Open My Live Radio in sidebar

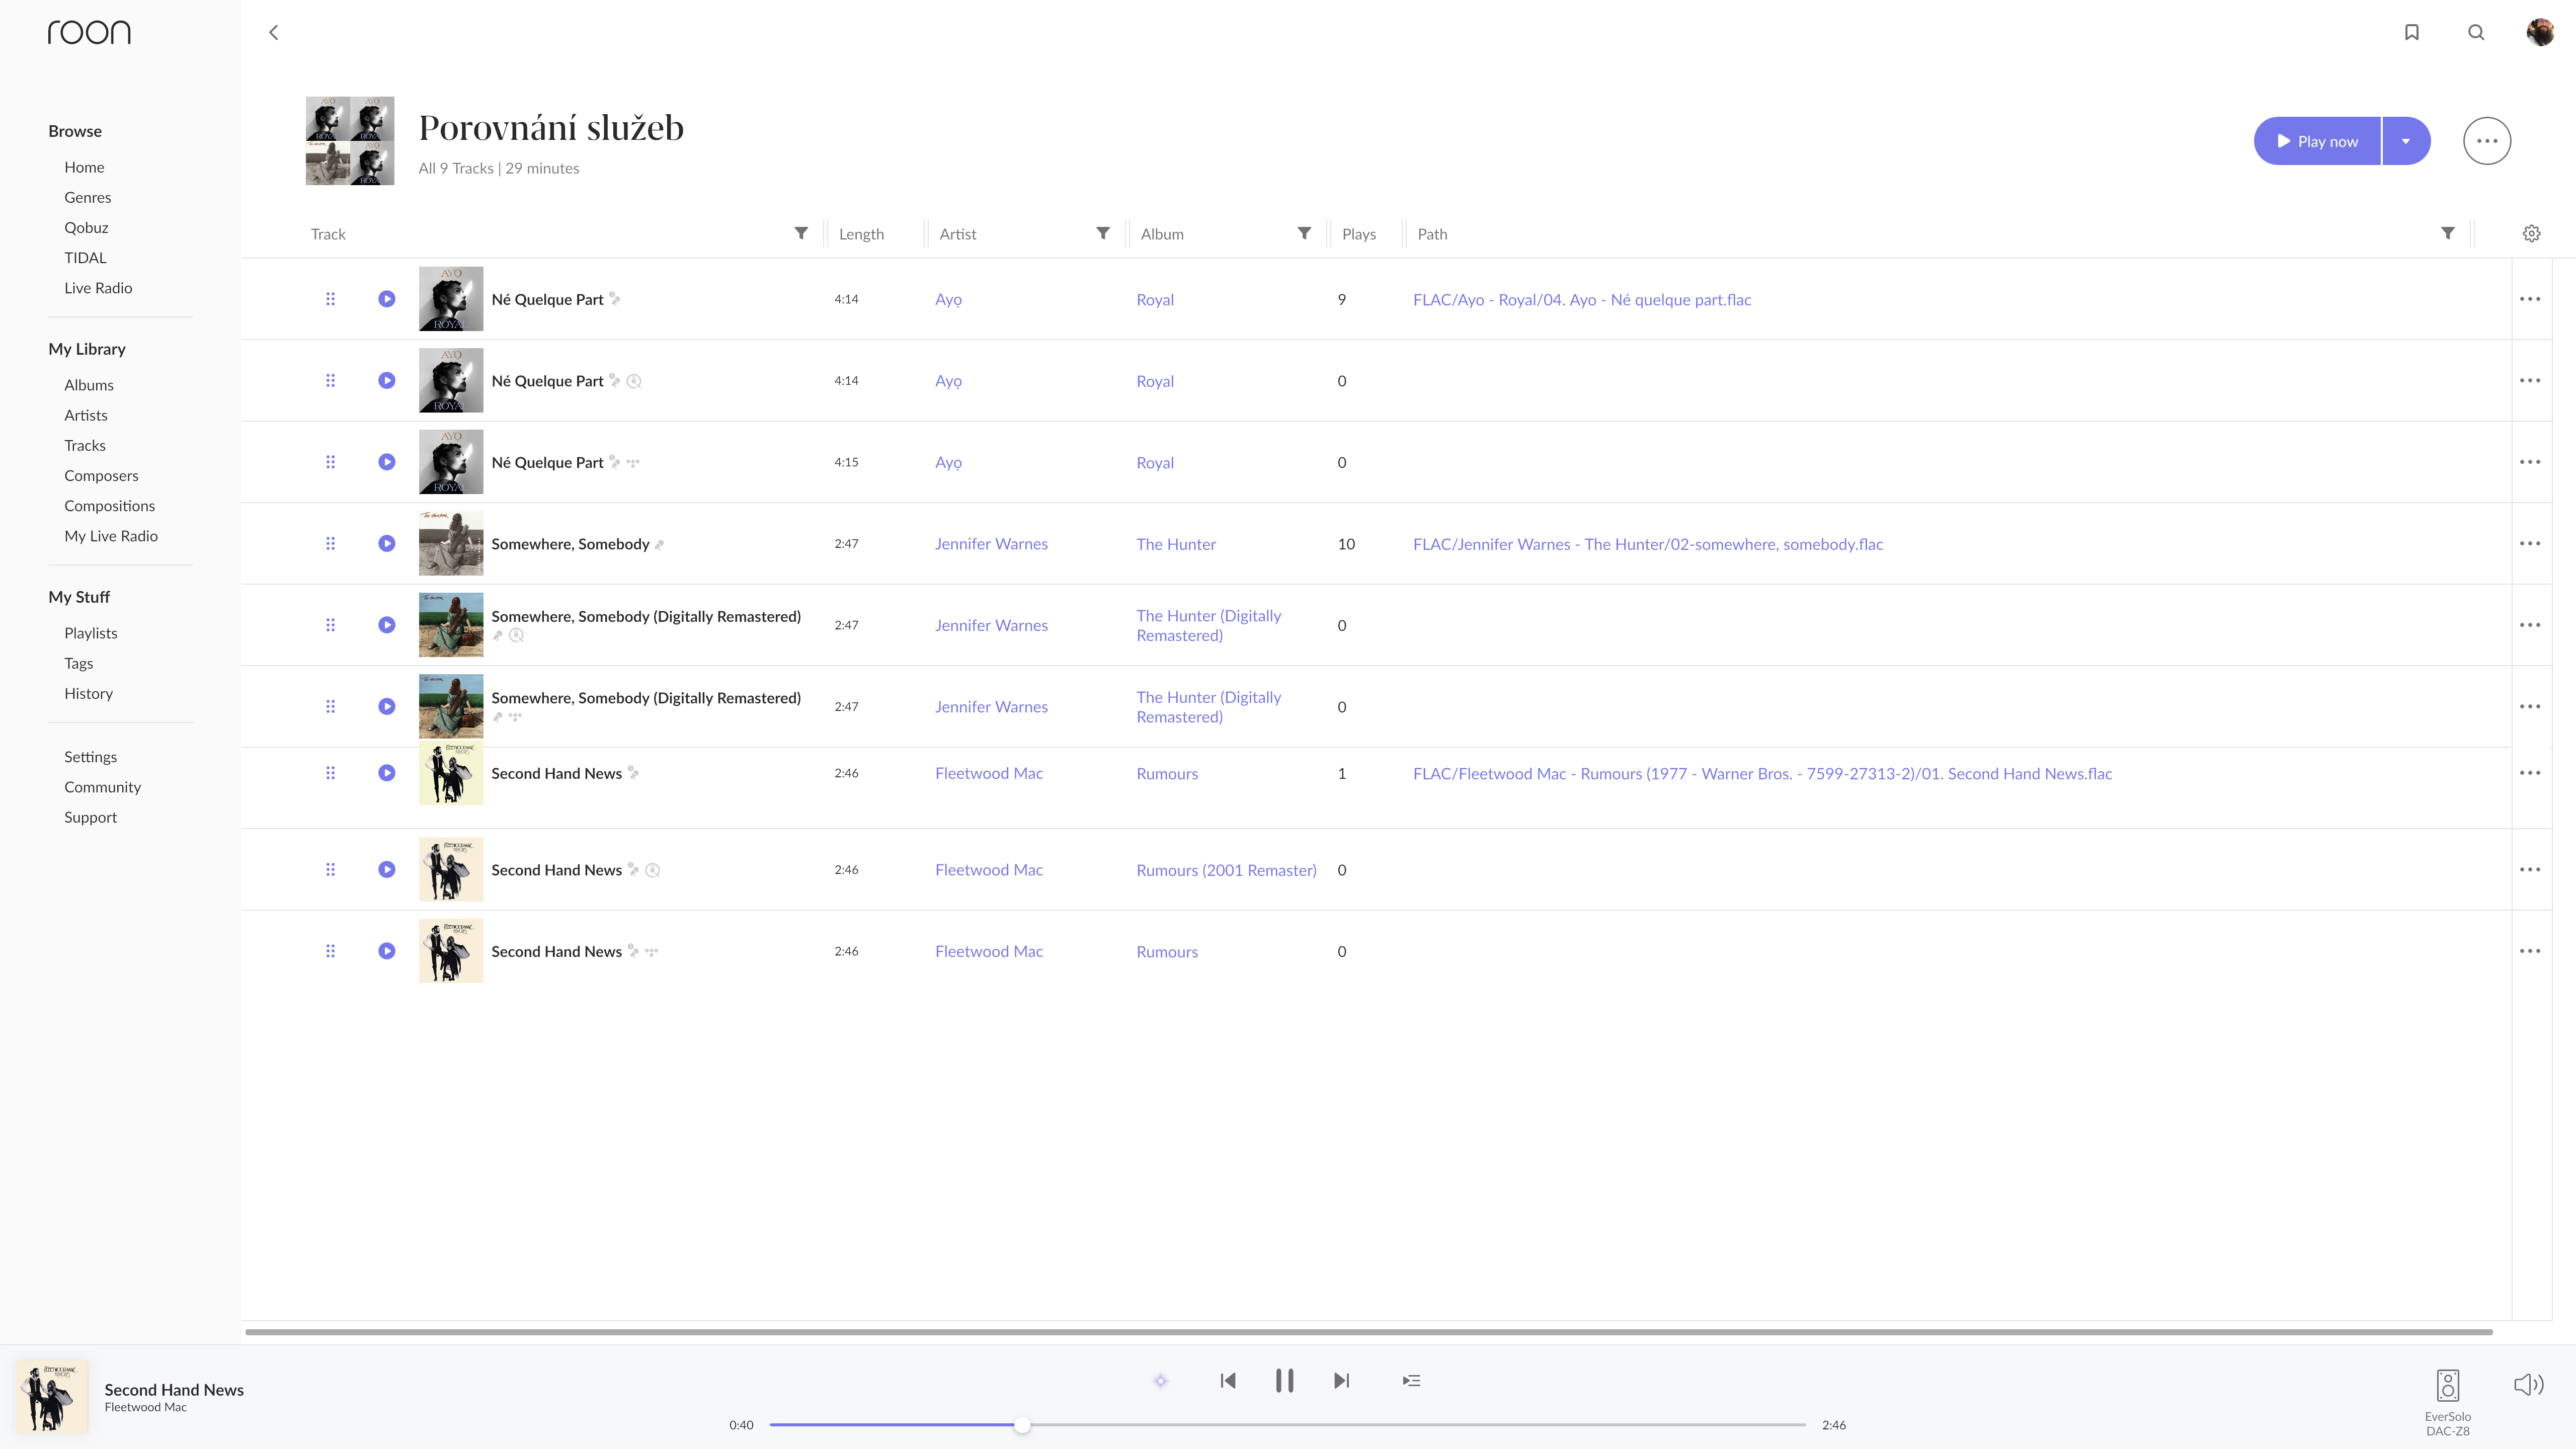point(111,536)
